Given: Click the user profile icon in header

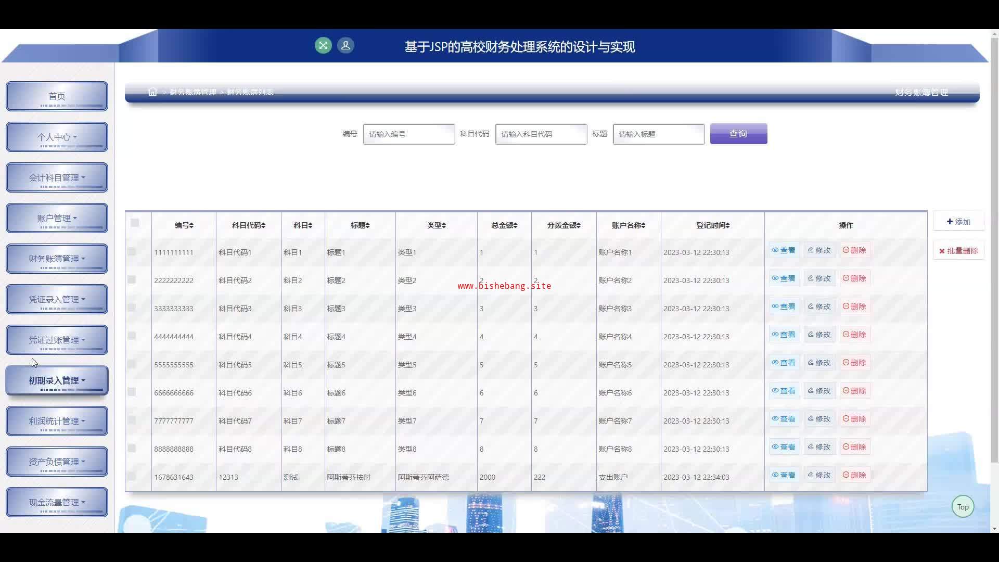Looking at the screenshot, I should pyautogui.click(x=345, y=45).
